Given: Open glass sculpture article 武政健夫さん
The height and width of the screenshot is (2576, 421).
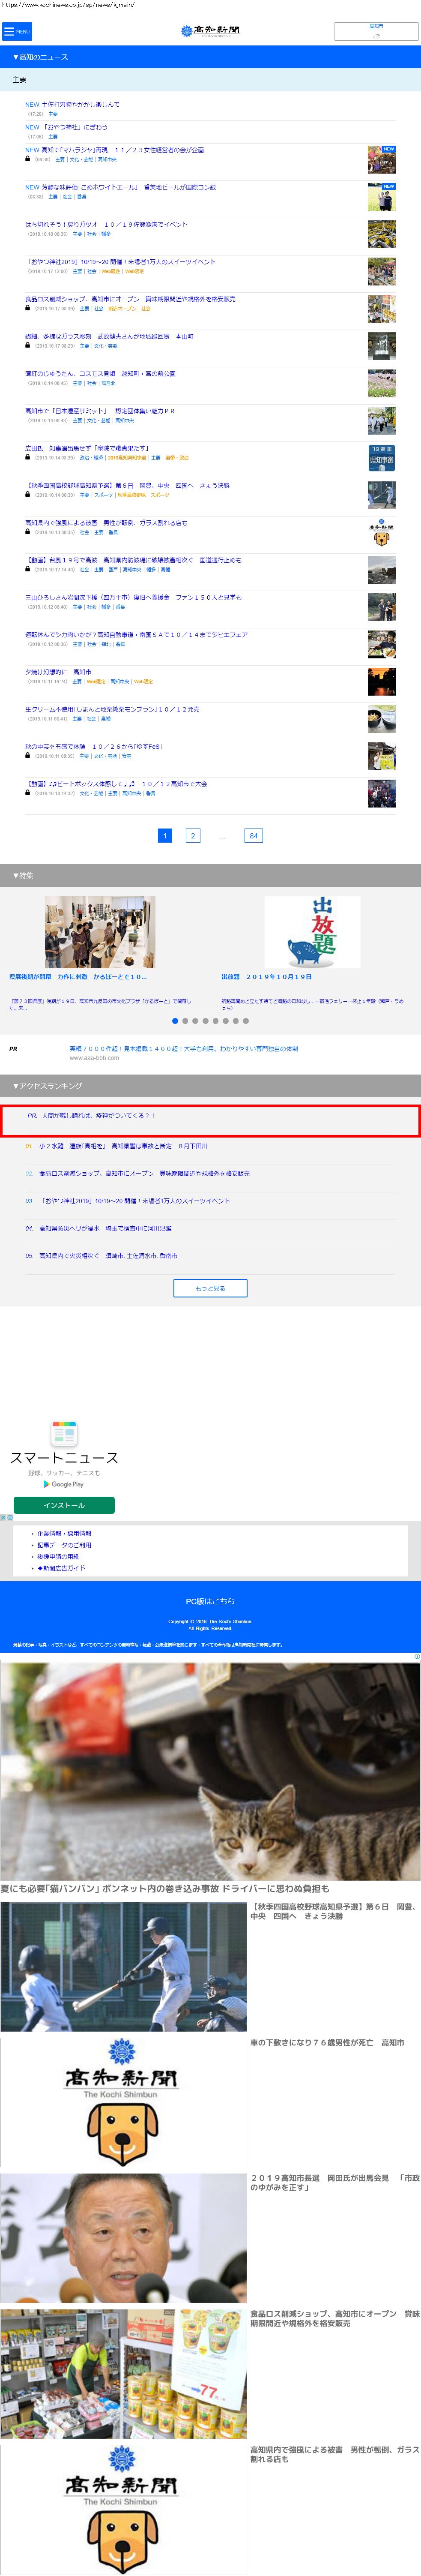Looking at the screenshot, I should [x=109, y=336].
